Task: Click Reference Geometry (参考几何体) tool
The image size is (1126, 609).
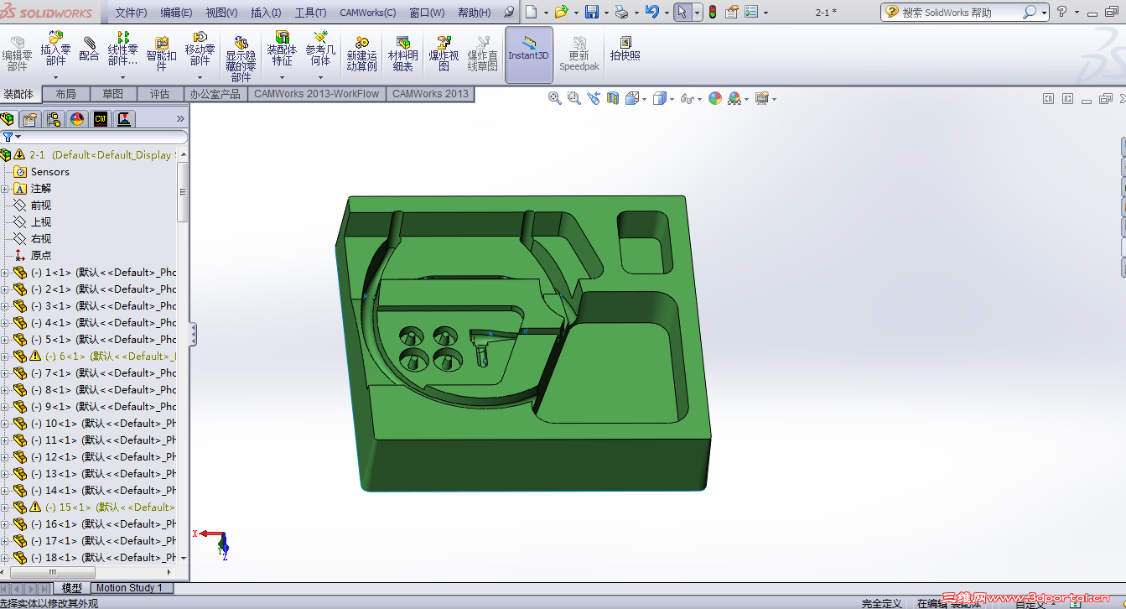Action: tap(320, 49)
